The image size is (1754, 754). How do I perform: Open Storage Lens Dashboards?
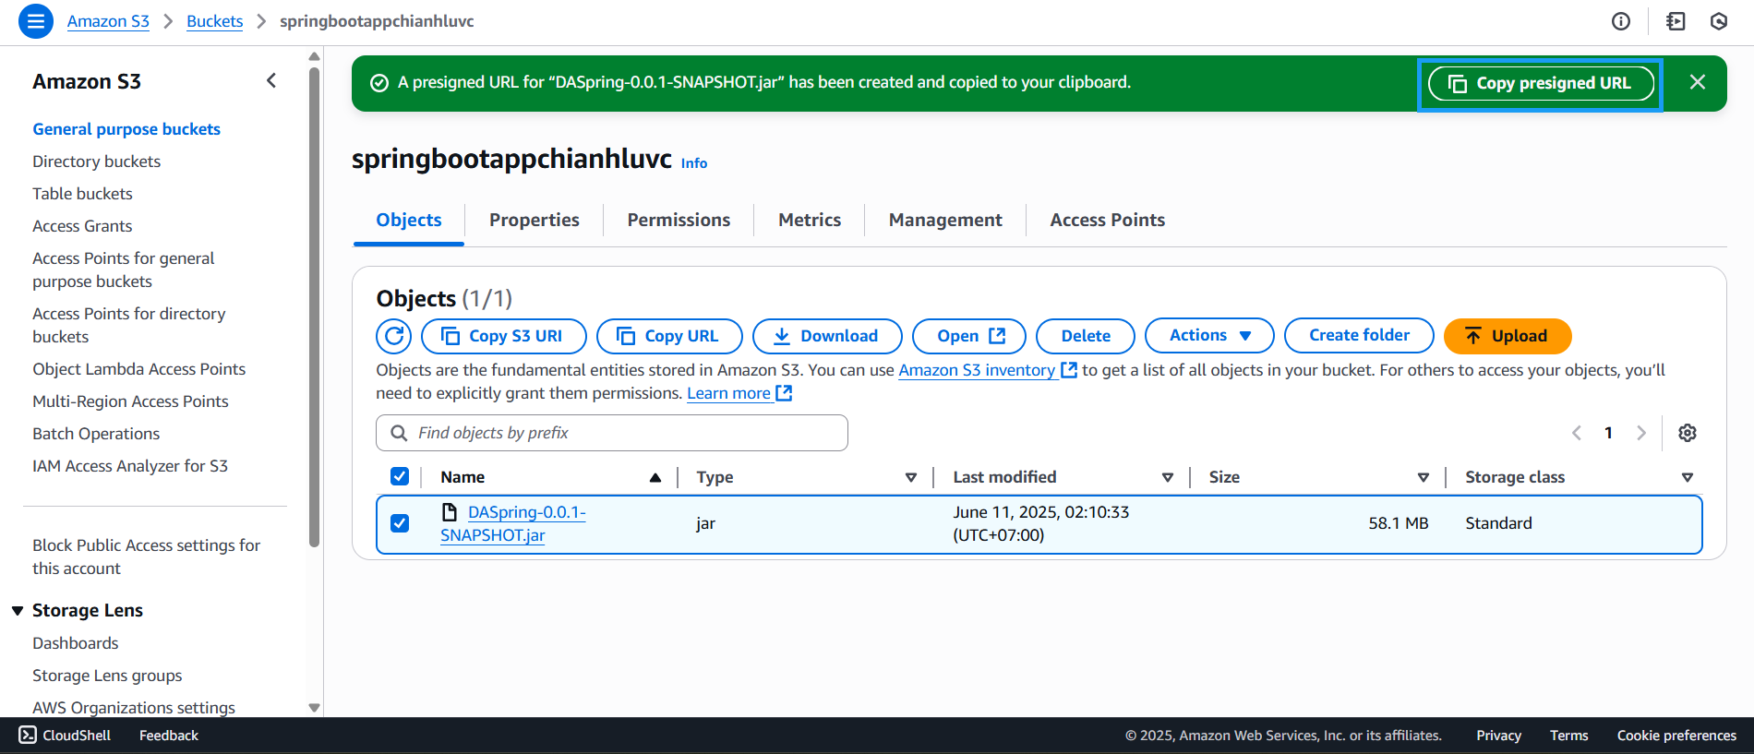tap(75, 643)
